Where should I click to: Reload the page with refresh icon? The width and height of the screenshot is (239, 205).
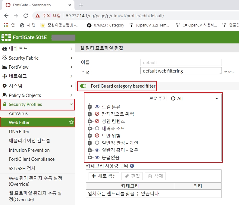26,16
